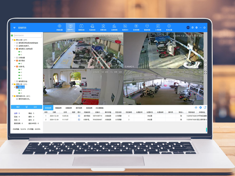The height and width of the screenshot is (176, 235).
Task: Open the 视频回放 video playback module
Action: pyautogui.click(x=81, y=27)
